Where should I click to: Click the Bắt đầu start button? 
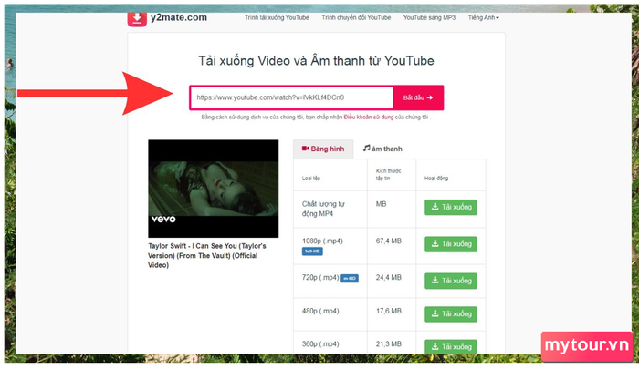418,97
